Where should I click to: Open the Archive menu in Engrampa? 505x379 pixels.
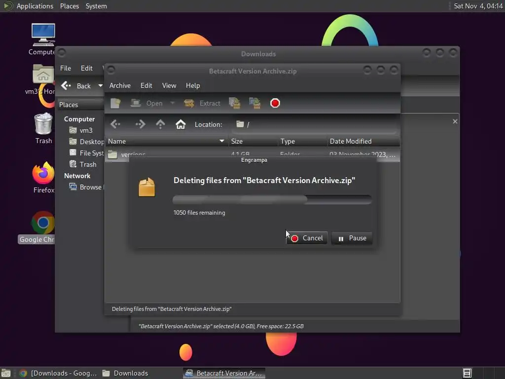120,85
